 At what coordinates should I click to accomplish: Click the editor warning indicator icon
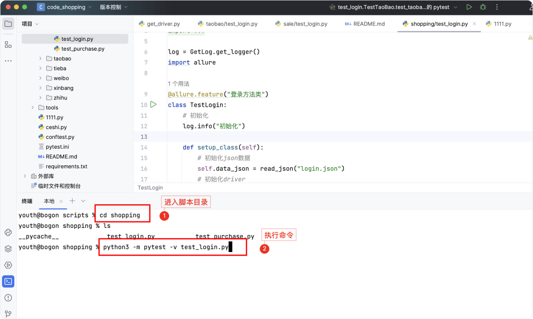point(530,37)
